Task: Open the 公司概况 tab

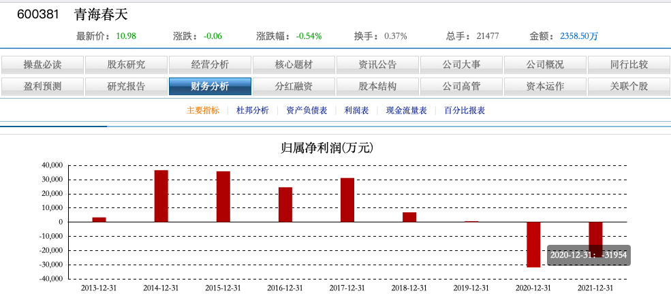Action: (545, 65)
